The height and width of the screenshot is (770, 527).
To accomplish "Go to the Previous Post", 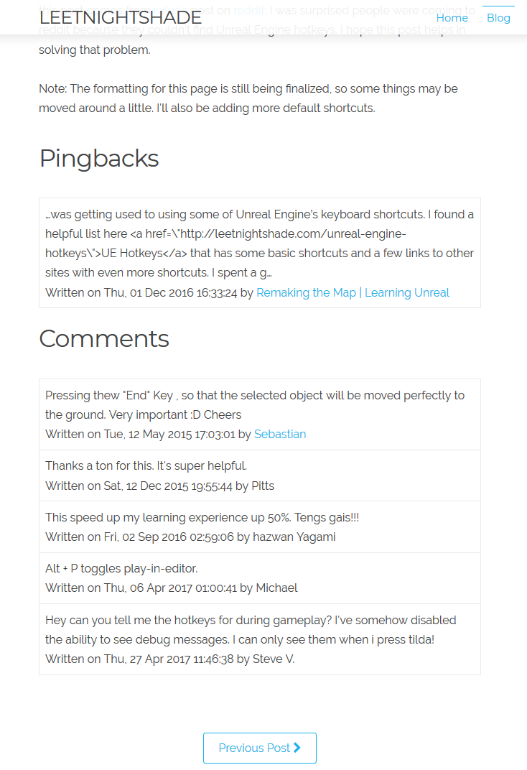I will pyautogui.click(x=255, y=748).
